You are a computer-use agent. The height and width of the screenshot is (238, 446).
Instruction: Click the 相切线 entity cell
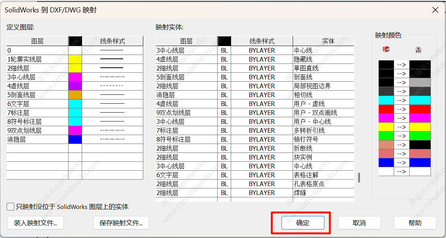point(323,95)
